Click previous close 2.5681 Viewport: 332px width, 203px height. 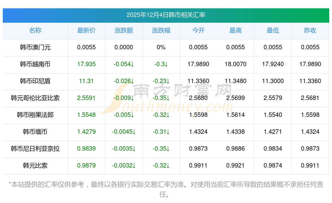tap(310, 98)
